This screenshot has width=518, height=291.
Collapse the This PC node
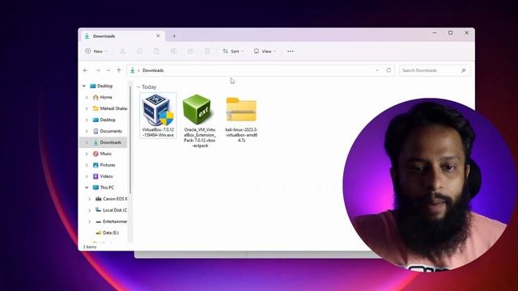(87, 188)
